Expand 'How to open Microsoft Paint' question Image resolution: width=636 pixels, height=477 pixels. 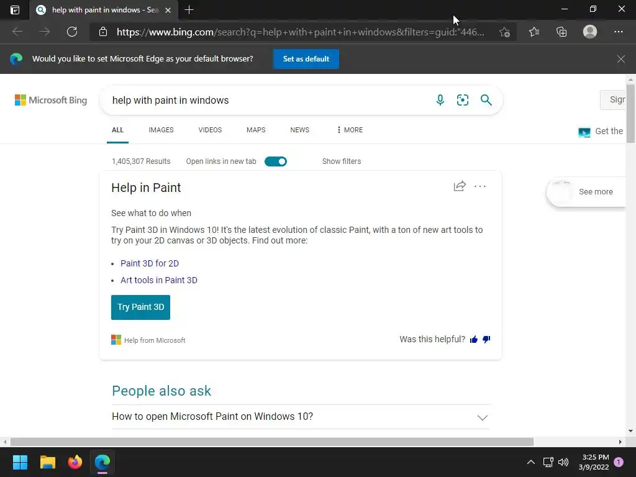(x=301, y=417)
